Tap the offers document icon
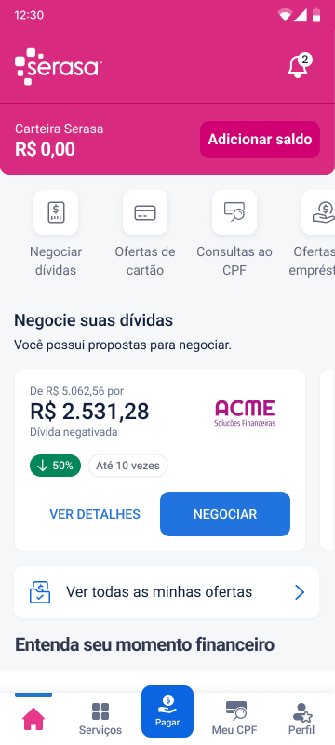Viewport: 335px width, 745px height. pyautogui.click(x=40, y=592)
